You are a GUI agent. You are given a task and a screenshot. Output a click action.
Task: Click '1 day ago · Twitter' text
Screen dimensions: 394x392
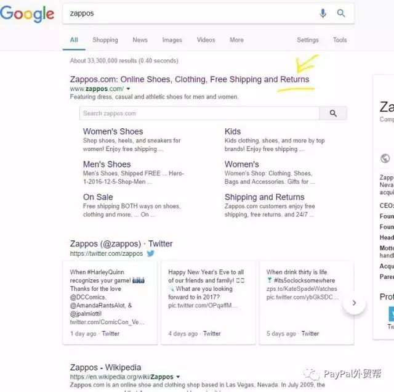95,333
